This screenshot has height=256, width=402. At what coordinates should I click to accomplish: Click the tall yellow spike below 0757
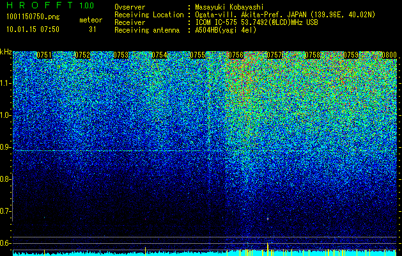pos(268,249)
